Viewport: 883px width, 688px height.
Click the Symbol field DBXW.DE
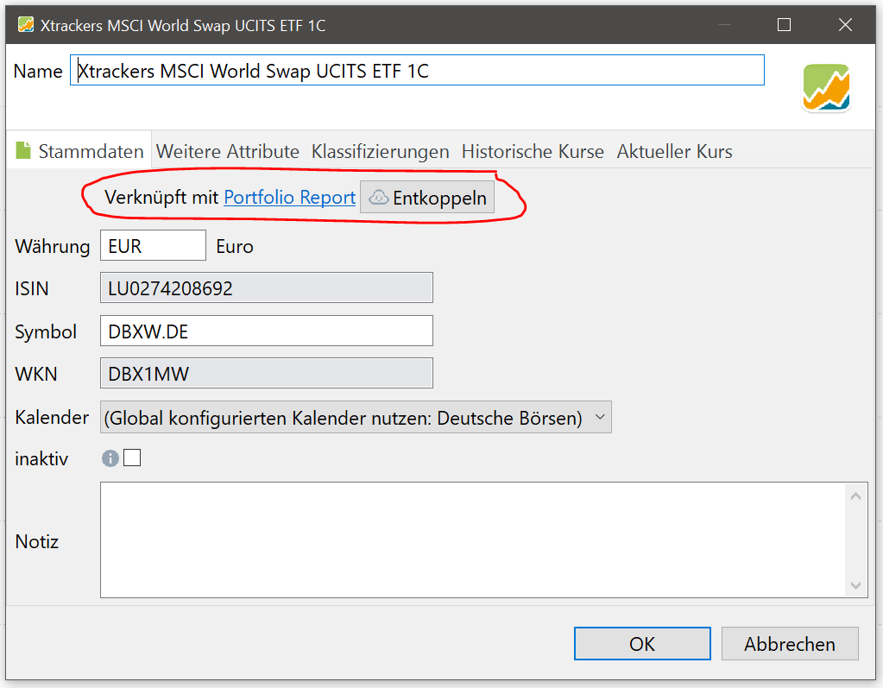[267, 331]
